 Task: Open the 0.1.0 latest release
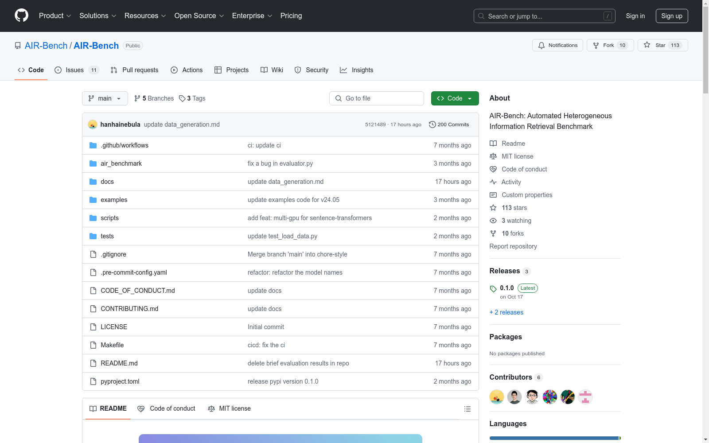pyautogui.click(x=514, y=291)
